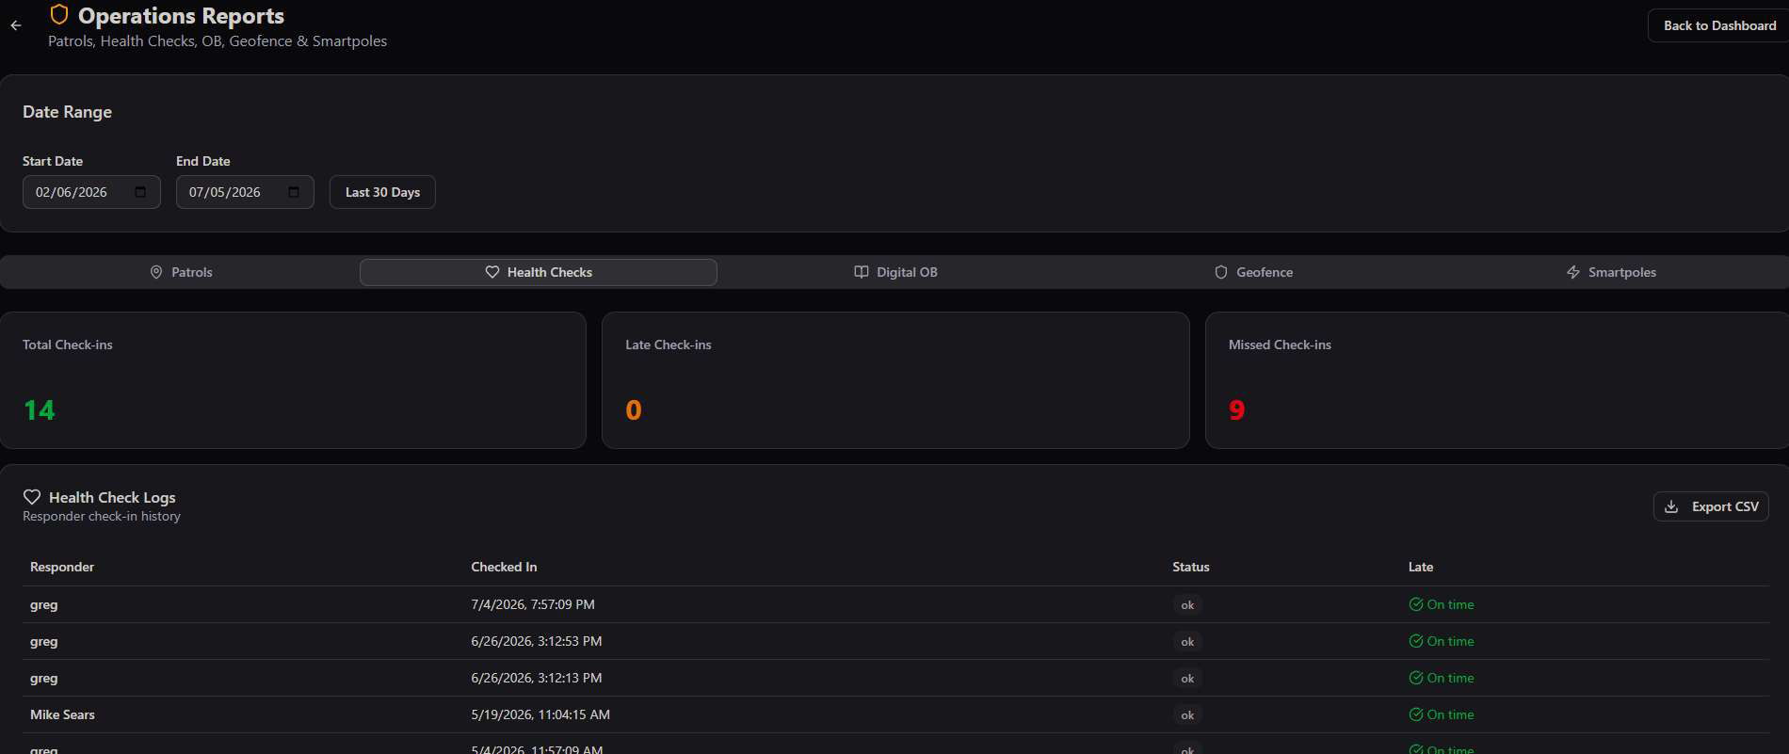Open the Smartpoles tab
The height and width of the screenshot is (754, 1789).
tap(1611, 272)
